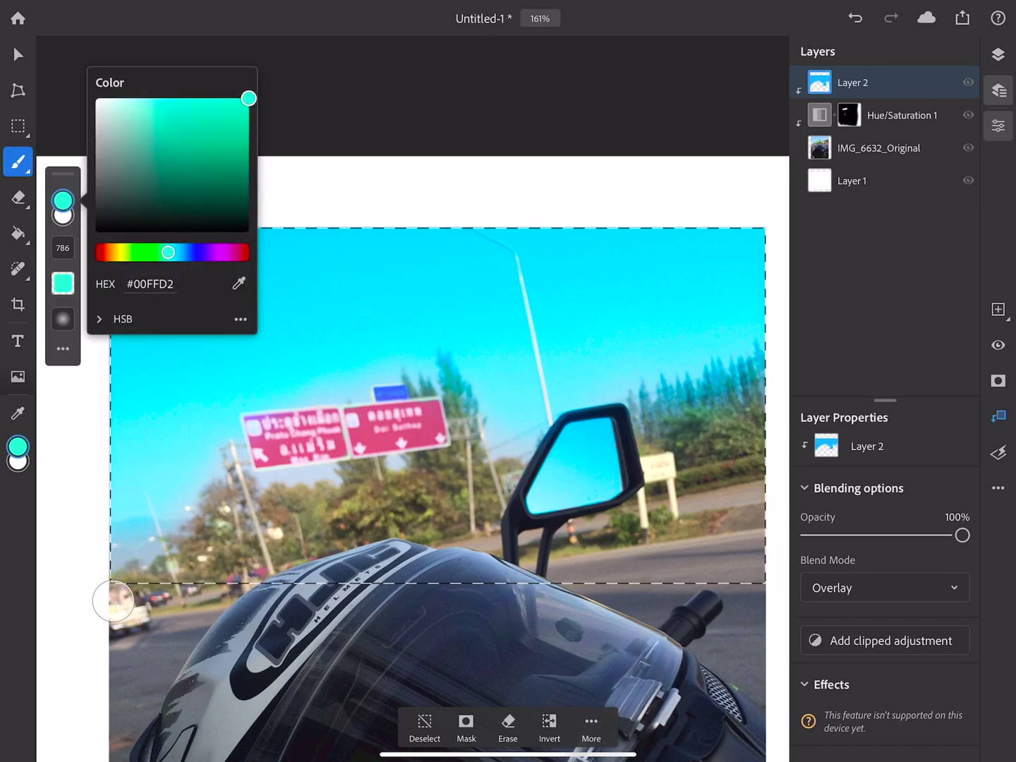This screenshot has width=1016, height=762.
Task: Mask the selection
Action: 466,727
